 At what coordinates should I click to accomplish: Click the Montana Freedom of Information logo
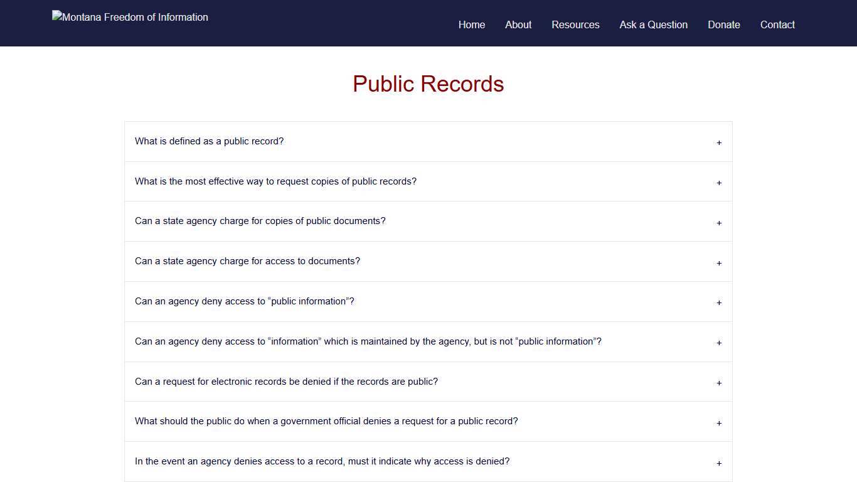pyautogui.click(x=130, y=17)
